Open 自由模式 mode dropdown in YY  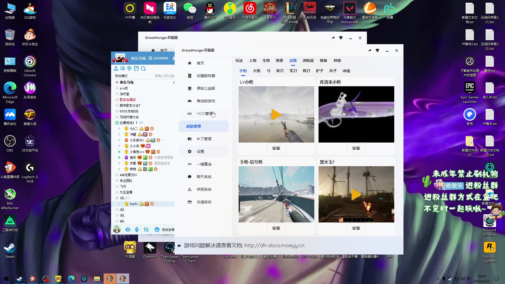coord(121,76)
